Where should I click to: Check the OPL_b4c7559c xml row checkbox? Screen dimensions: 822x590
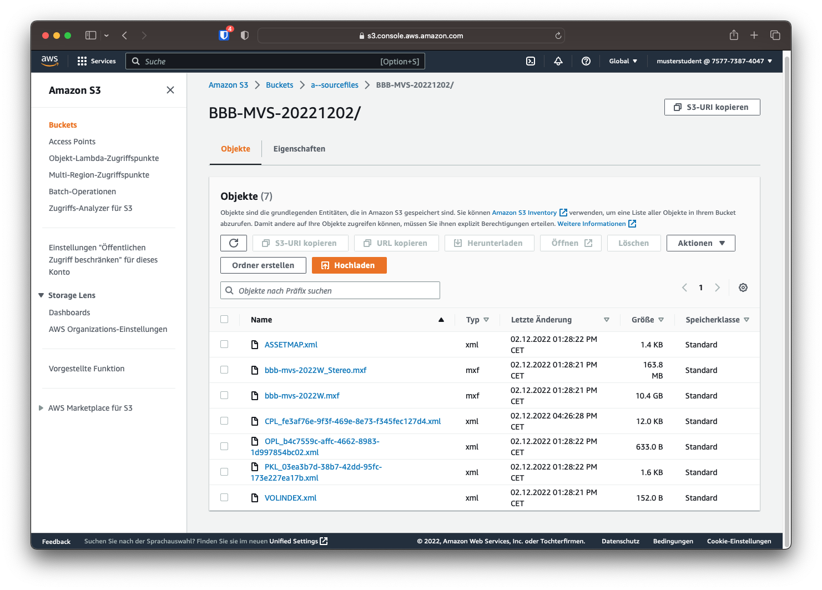tap(224, 446)
